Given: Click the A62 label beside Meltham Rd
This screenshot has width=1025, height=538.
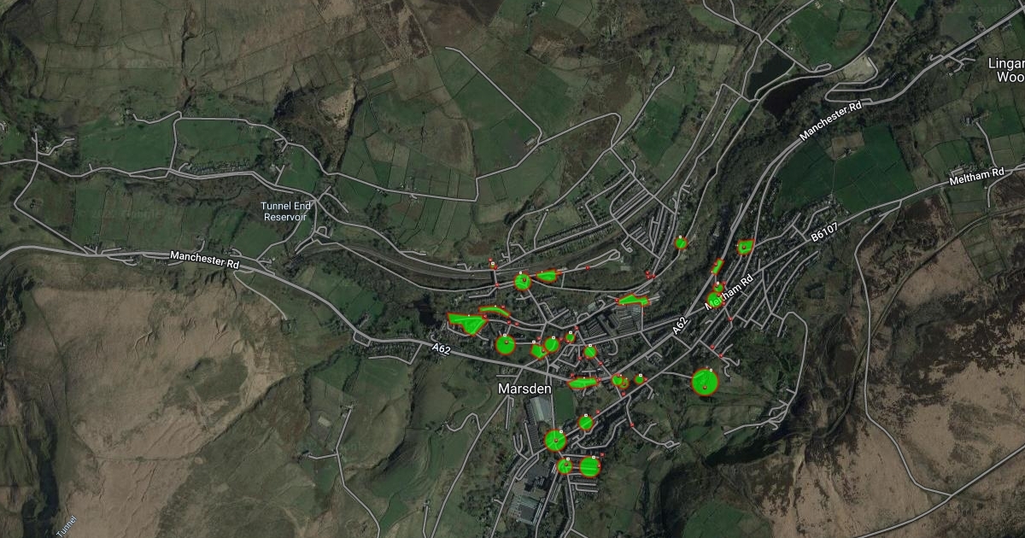Looking at the screenshot, I should pos(680,325).
